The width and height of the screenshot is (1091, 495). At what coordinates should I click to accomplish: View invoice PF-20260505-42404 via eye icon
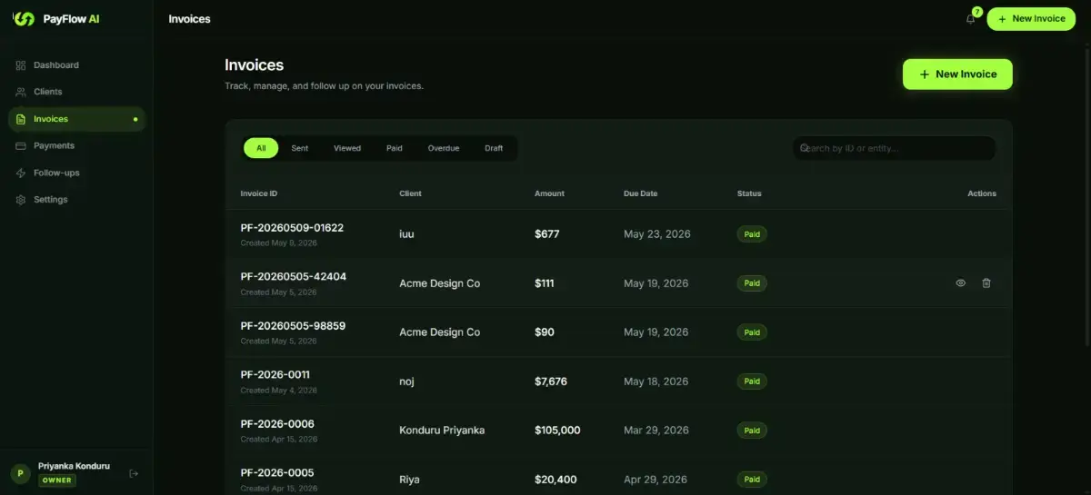point(961,283)
